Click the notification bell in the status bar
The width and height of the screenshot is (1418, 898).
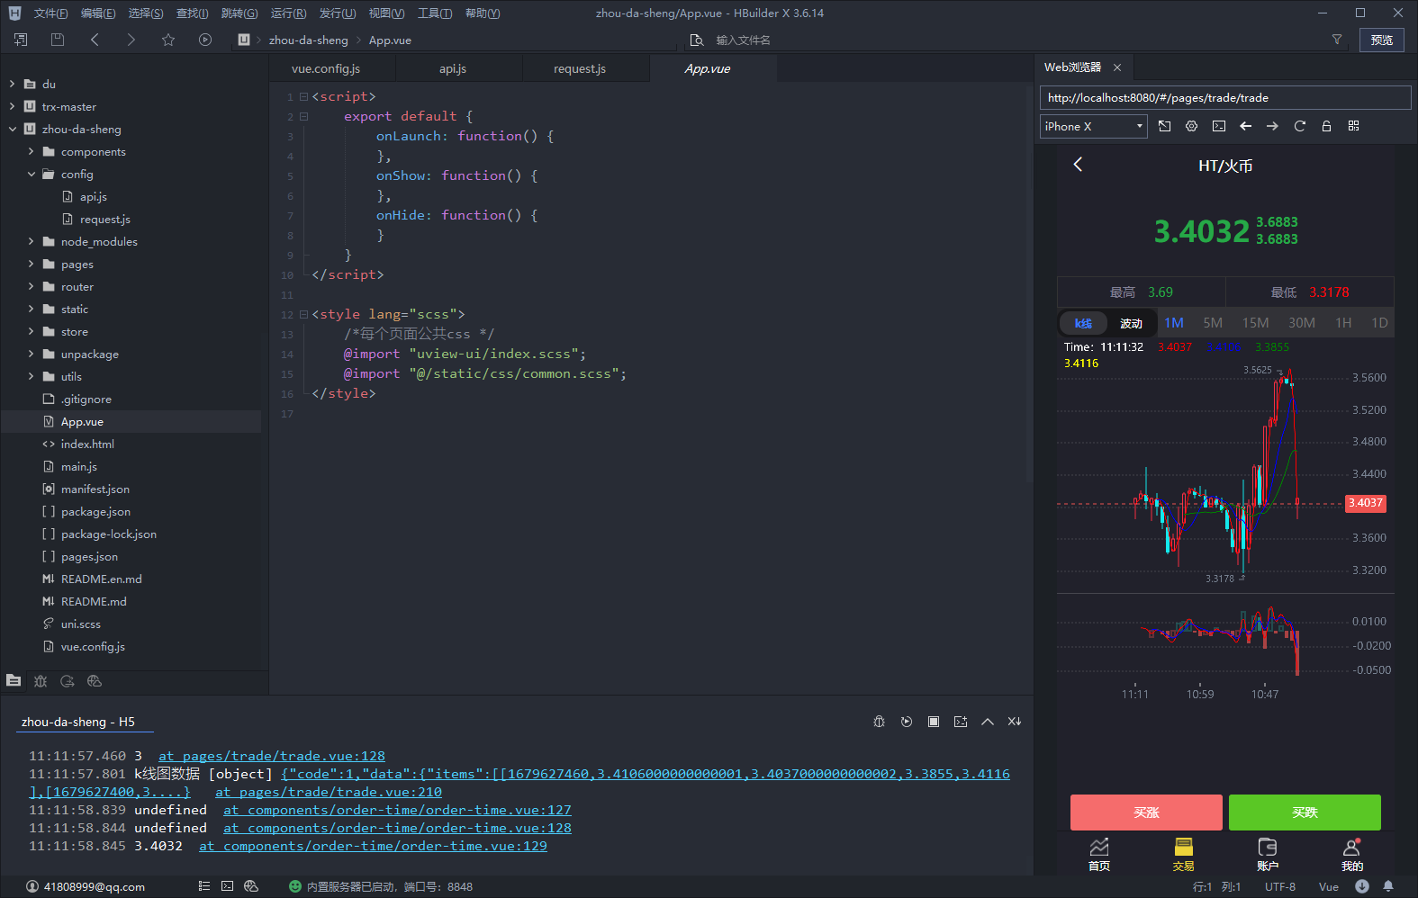(1388, 886)
